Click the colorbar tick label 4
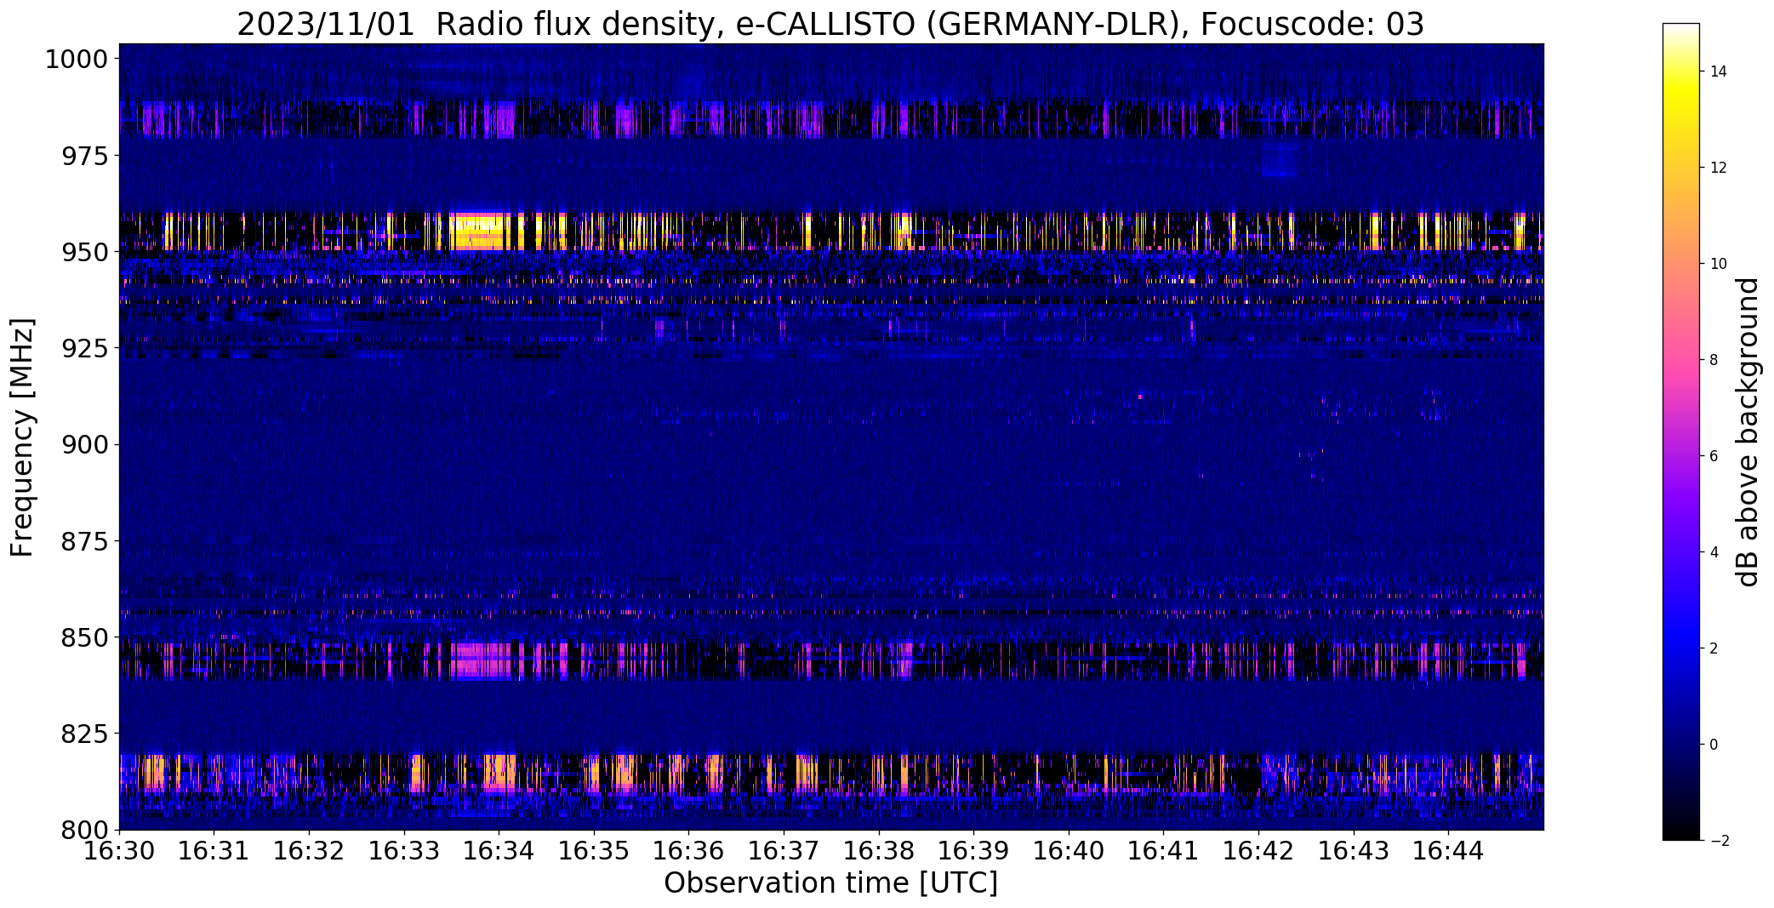 pyautogui.click(x=1714, y=552)
